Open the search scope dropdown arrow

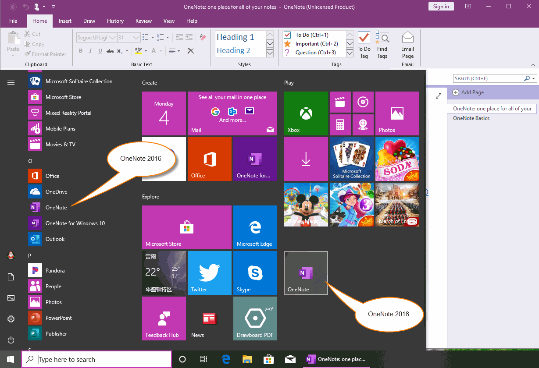tap(534, 79)
